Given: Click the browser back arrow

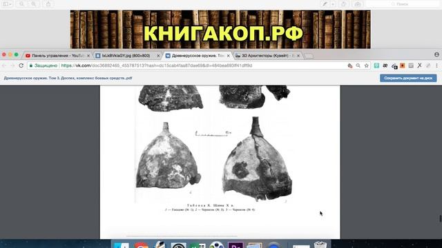Looking at the screenshot, I should click(4, 65).
